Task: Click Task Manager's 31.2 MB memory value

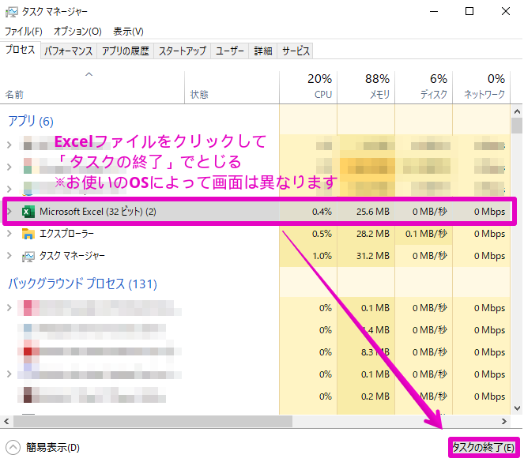Action: [372, 256]
